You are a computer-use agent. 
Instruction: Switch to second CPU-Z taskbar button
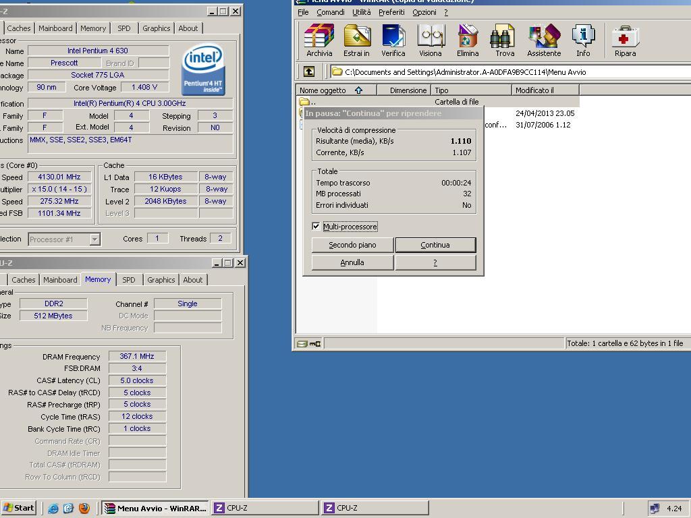[375, 508]
